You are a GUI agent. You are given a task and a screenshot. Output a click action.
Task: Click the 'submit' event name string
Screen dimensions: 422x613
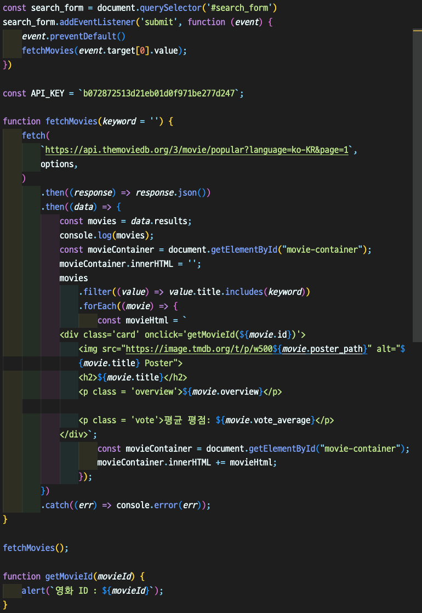tap(158, 22)
